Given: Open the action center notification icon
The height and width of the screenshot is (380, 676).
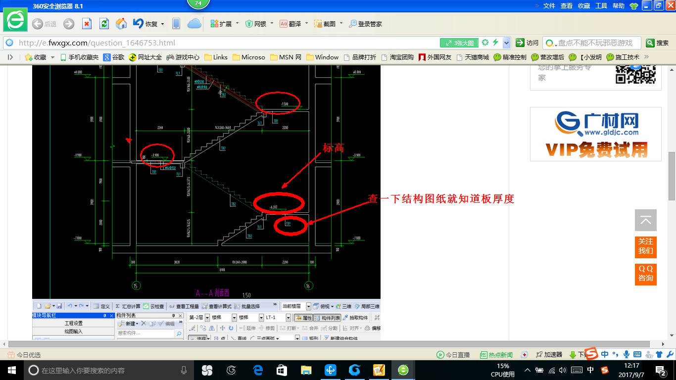Looking at the screenshot, I should tap(661, 370).
